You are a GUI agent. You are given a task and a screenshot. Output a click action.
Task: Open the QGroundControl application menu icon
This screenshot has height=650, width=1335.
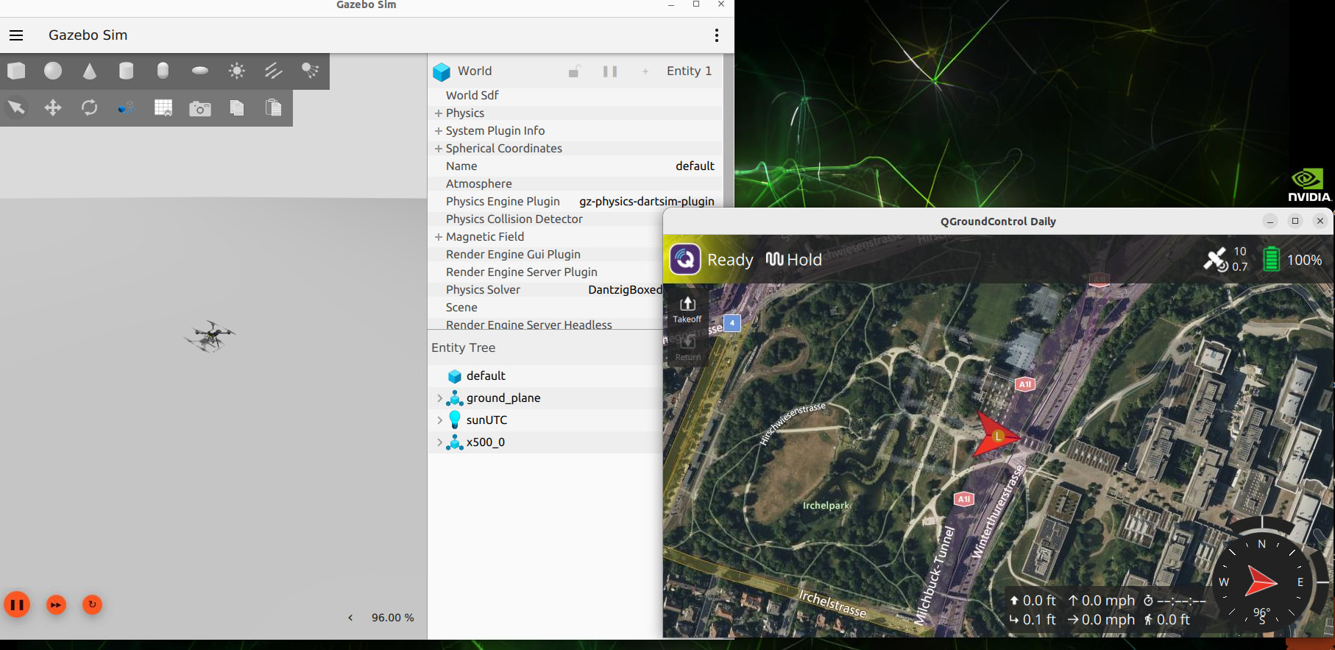[x=685, y=260]
